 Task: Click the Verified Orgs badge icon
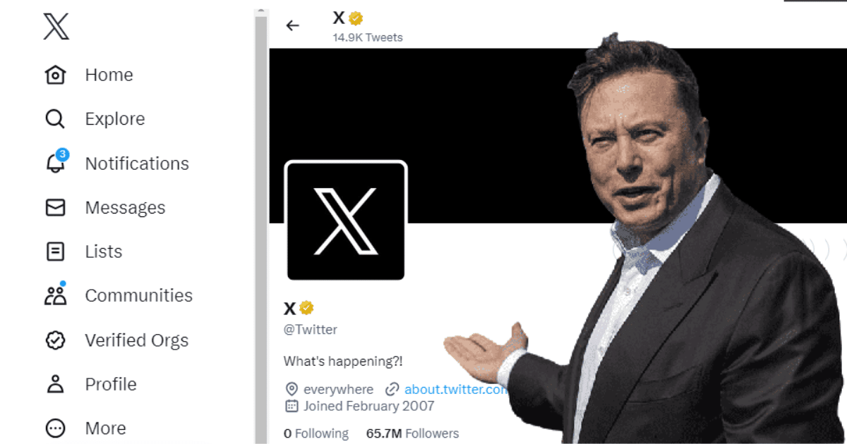coord(55,340)
